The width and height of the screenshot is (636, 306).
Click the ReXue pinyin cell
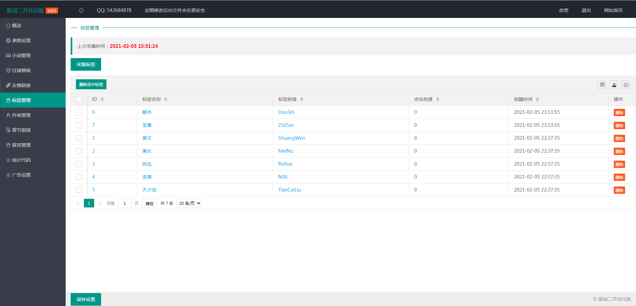(x=285, y=164)
